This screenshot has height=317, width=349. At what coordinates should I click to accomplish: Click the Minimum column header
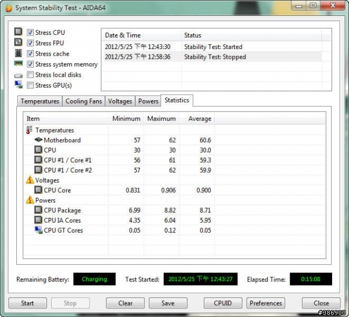coord(126,119)
